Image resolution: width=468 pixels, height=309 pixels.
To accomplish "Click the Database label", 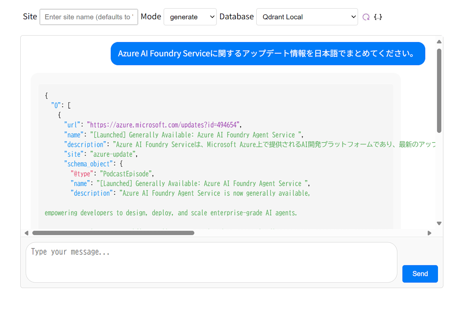I will (x=237, y=16).
